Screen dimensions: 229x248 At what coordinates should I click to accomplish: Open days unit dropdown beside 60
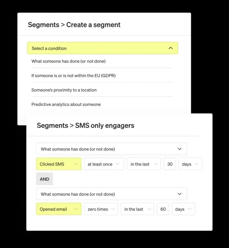(x=183, y=209)
